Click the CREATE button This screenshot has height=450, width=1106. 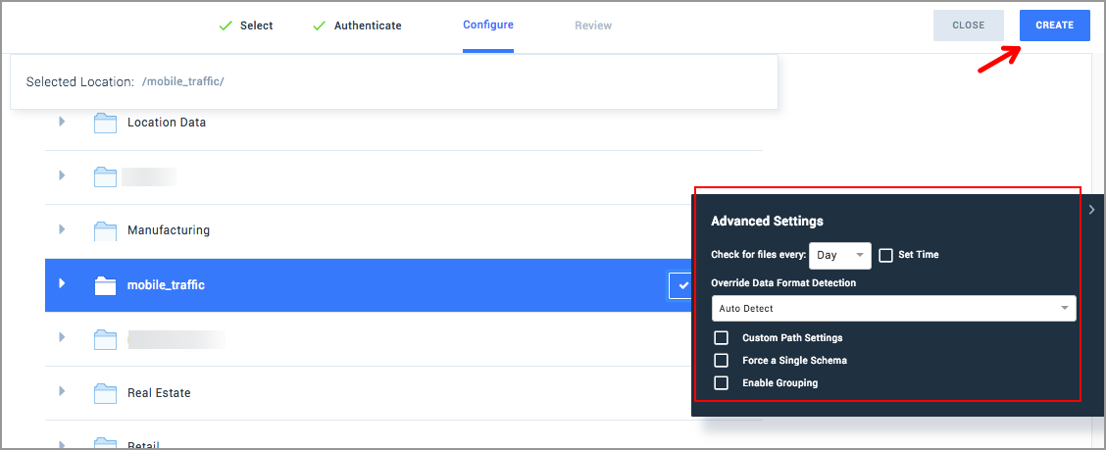(1054, 25)
